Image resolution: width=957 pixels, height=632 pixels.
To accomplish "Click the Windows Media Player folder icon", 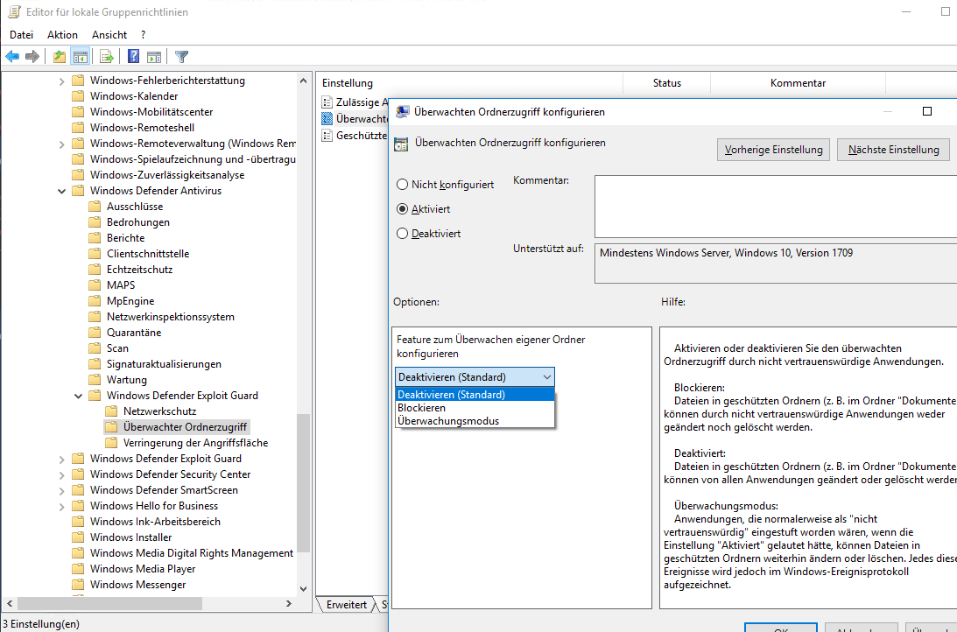I will (78, 569).
